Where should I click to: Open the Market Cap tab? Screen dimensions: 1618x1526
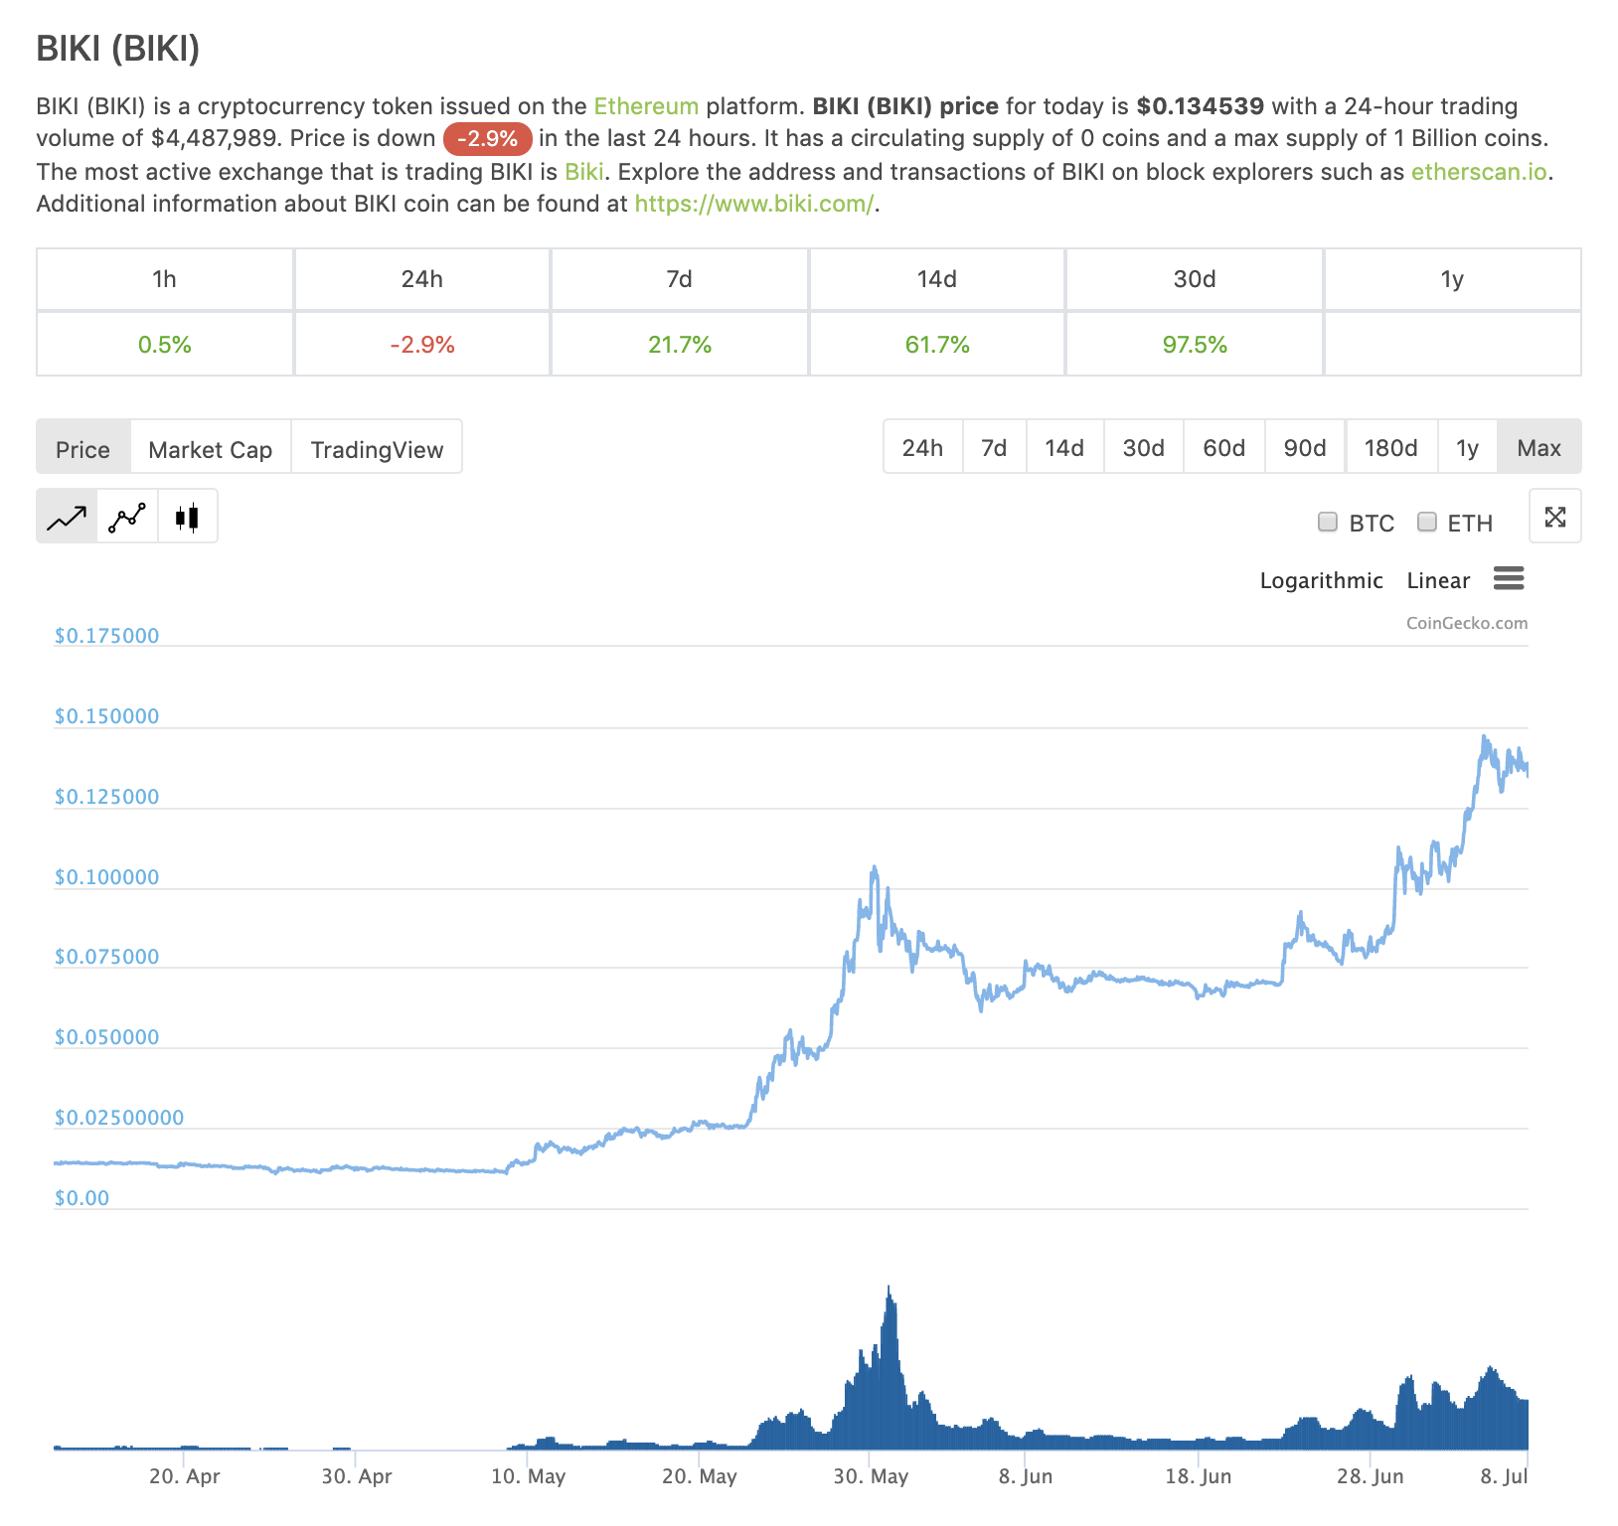(210, 449)
